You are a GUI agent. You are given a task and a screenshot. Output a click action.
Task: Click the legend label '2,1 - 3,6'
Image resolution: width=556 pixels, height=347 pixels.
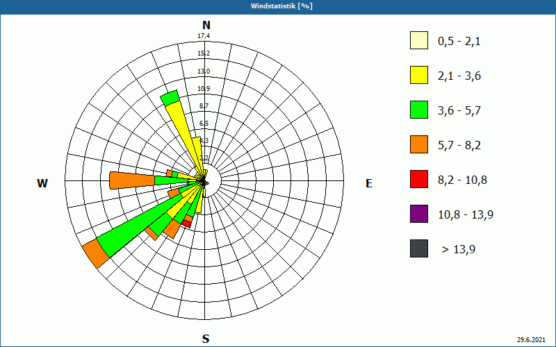pos(459,76)
